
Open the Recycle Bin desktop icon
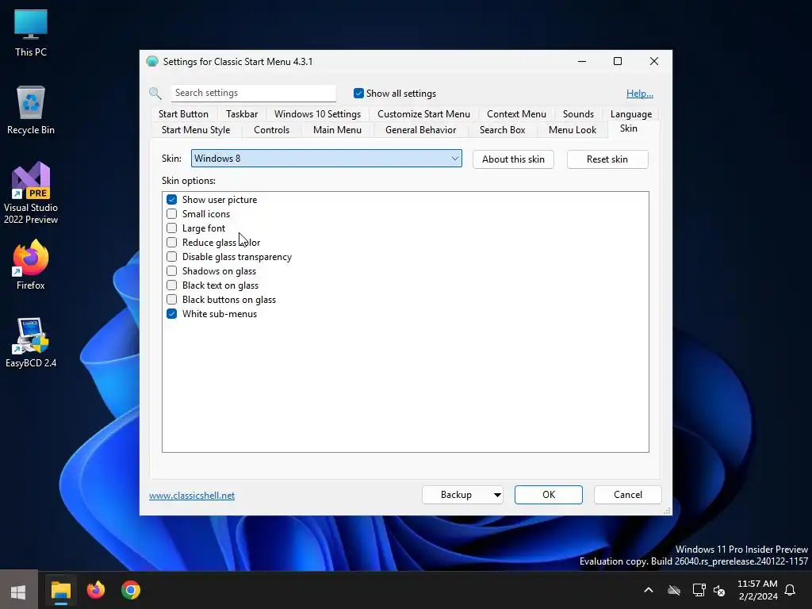coord(31,110)
